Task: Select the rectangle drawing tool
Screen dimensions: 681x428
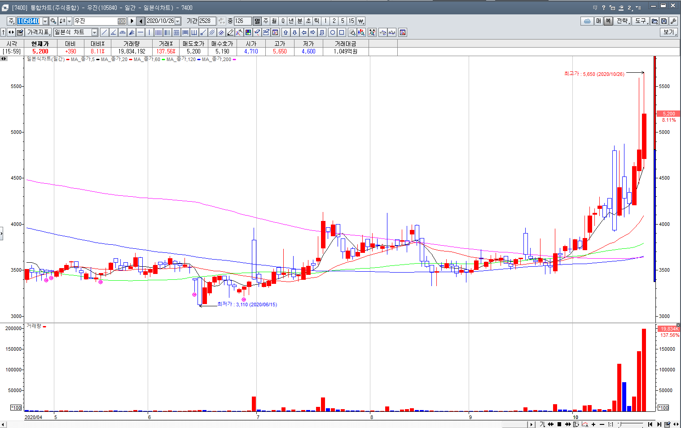Action: pos(341,32)
